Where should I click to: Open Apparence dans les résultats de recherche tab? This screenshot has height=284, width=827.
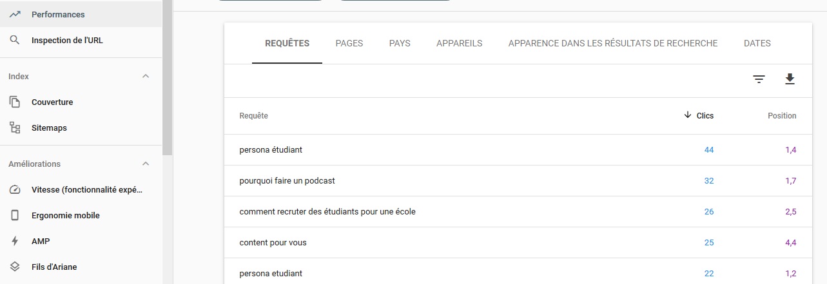pyautogui.click(x=613, y=44)
